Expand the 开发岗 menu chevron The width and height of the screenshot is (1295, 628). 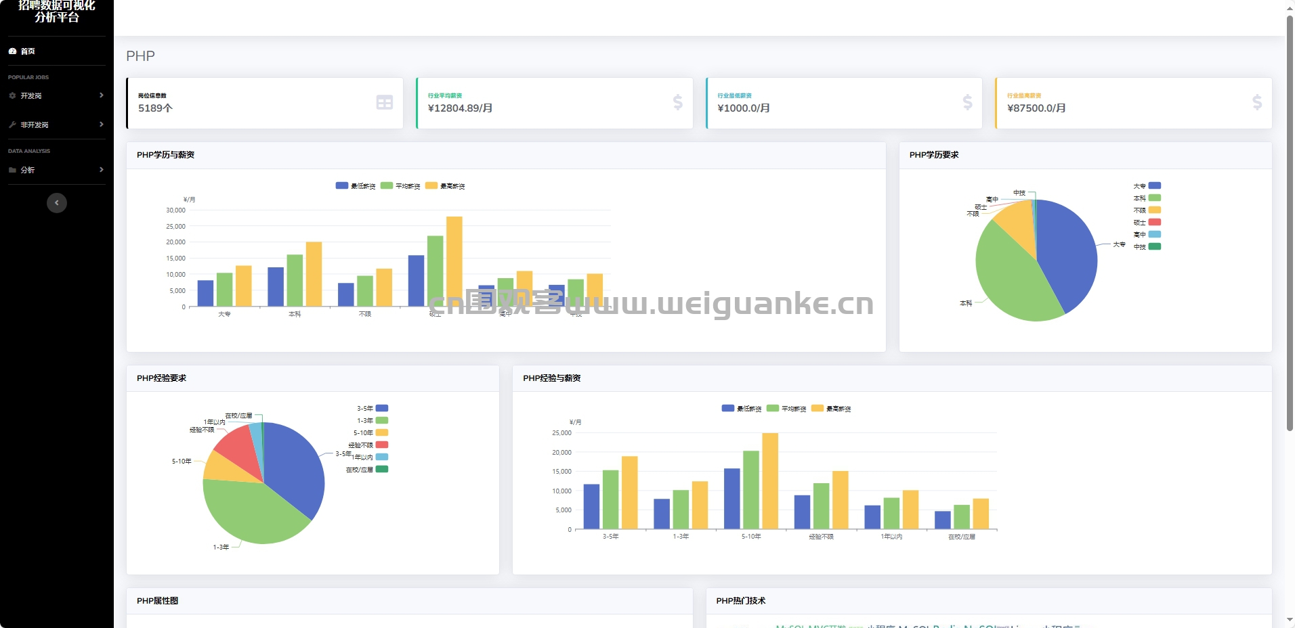101,95
